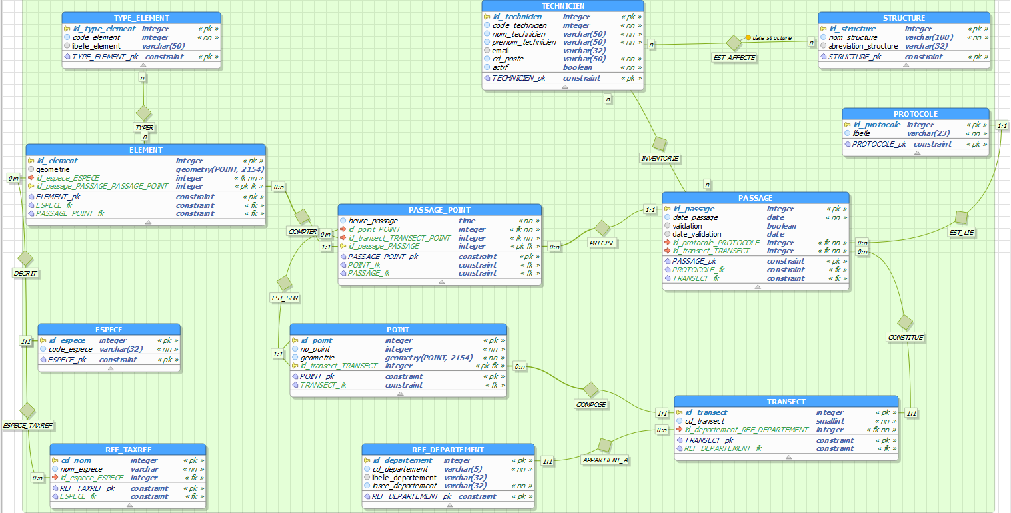1011x513 pixels.
Task: Collapse the PASSAGE_POINT table with its bottom triangle
Action: [x=441, y=282]
